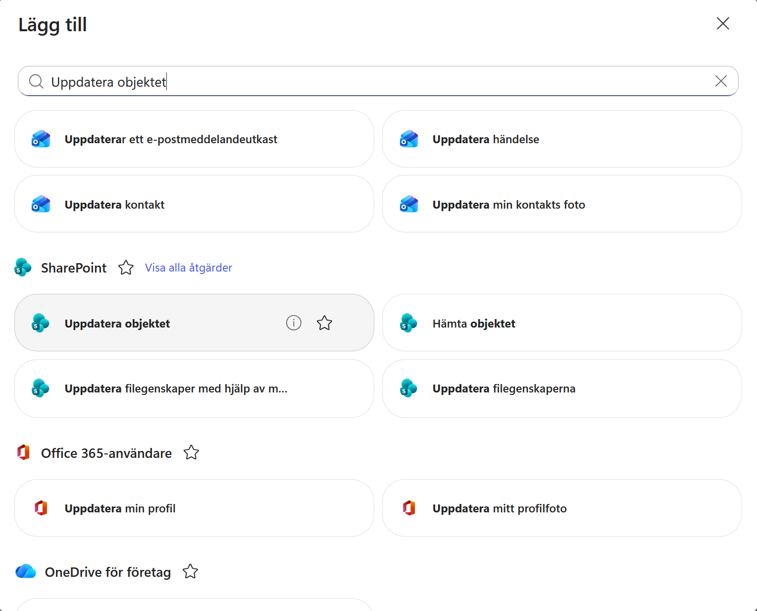Add the Uppdatera filegenskaperna action
The height and width of the screenshot is (611, 757).
[x=562, y=389]
